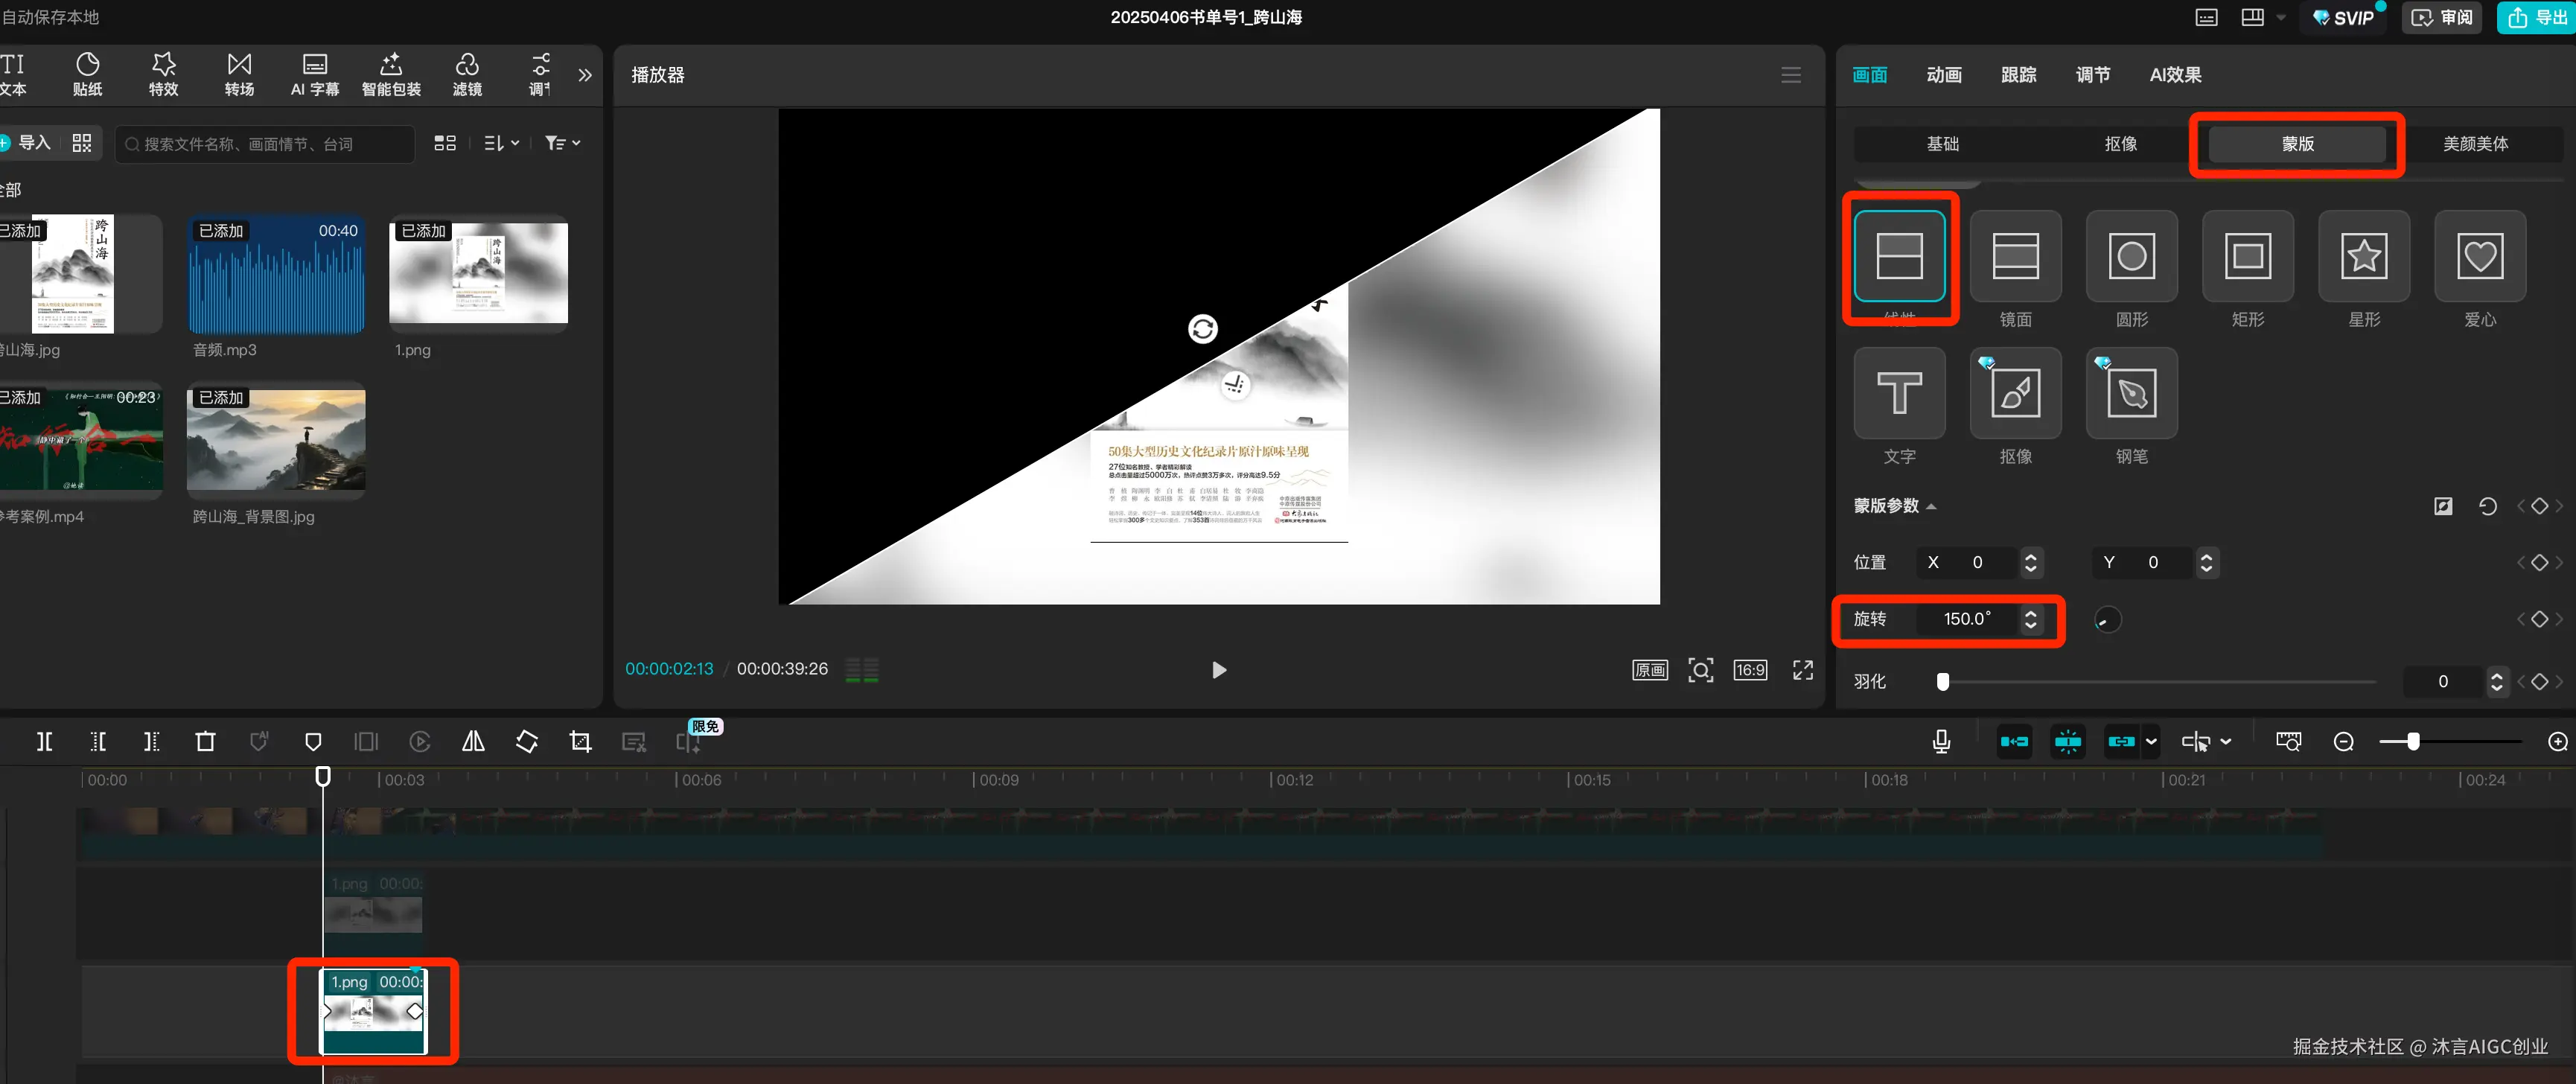Open the 抠像 sub-tab
The height and width of the screenshot is (1084, 2576).
click(2120, 144)
